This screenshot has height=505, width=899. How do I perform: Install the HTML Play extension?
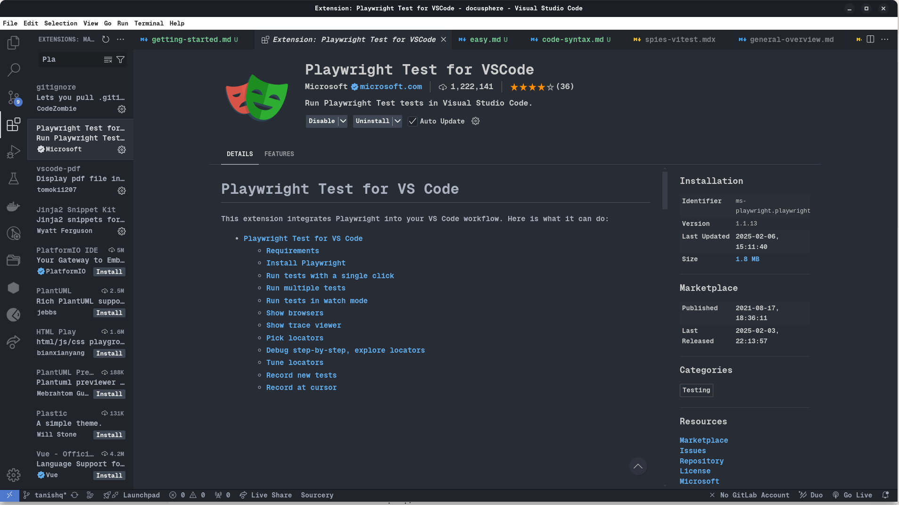[109, 354]
